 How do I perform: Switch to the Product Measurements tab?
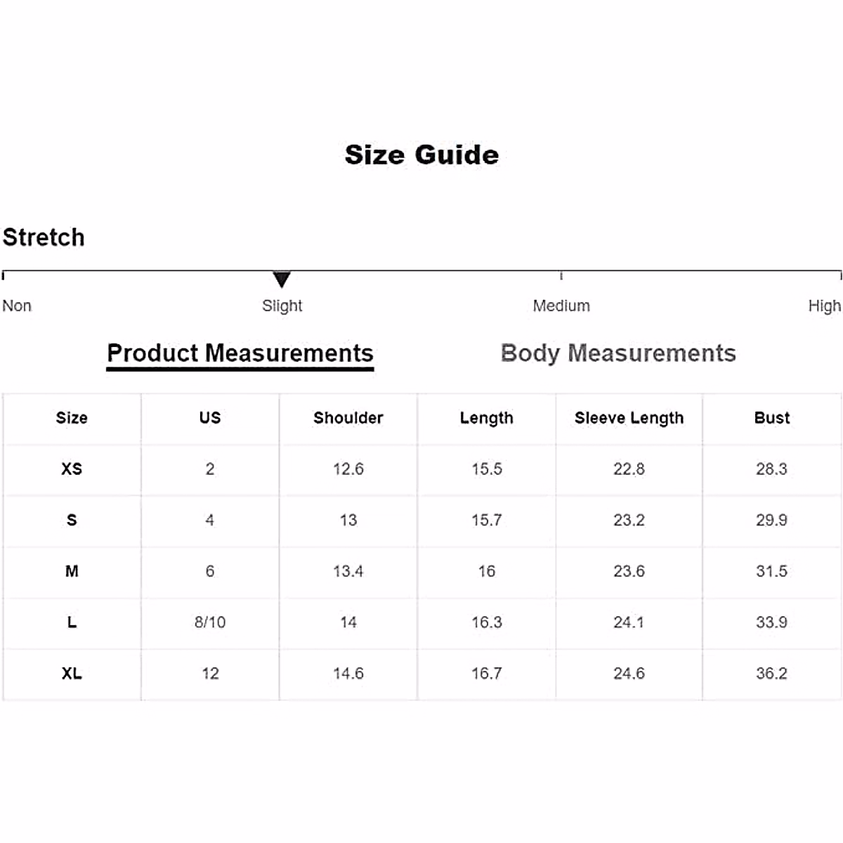240,353
